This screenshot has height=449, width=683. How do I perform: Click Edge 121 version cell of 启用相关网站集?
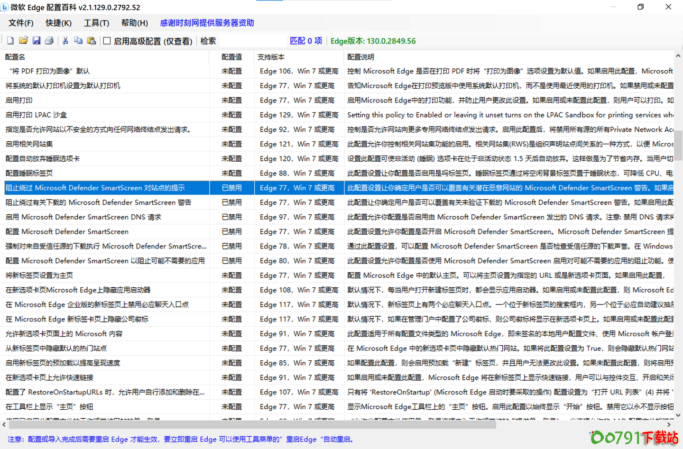[x=299, y=144]
